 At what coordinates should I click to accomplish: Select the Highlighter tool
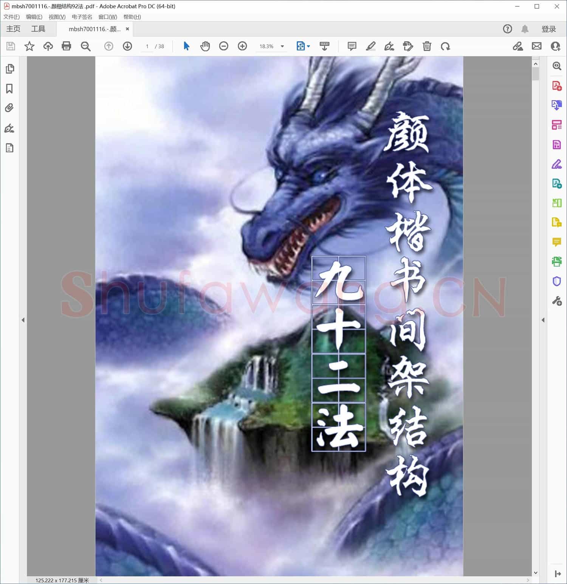pyautogui.click(x=370, y=46)
